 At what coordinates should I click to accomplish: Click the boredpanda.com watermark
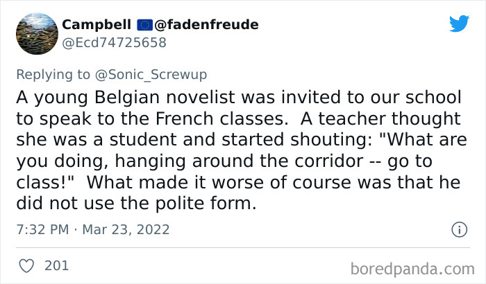(412, 269)
